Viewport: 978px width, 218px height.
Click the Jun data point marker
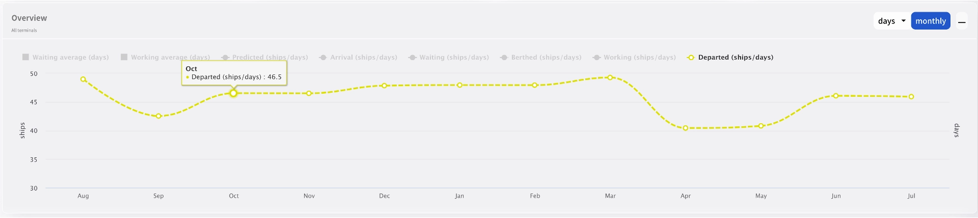pyautogui.click(x=836, y=96)
